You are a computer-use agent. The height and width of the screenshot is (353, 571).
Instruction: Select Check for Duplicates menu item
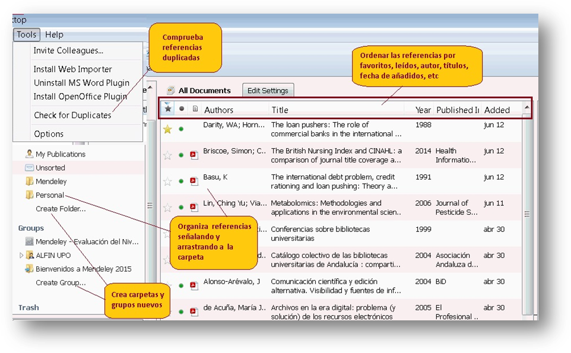coord(72,115)
